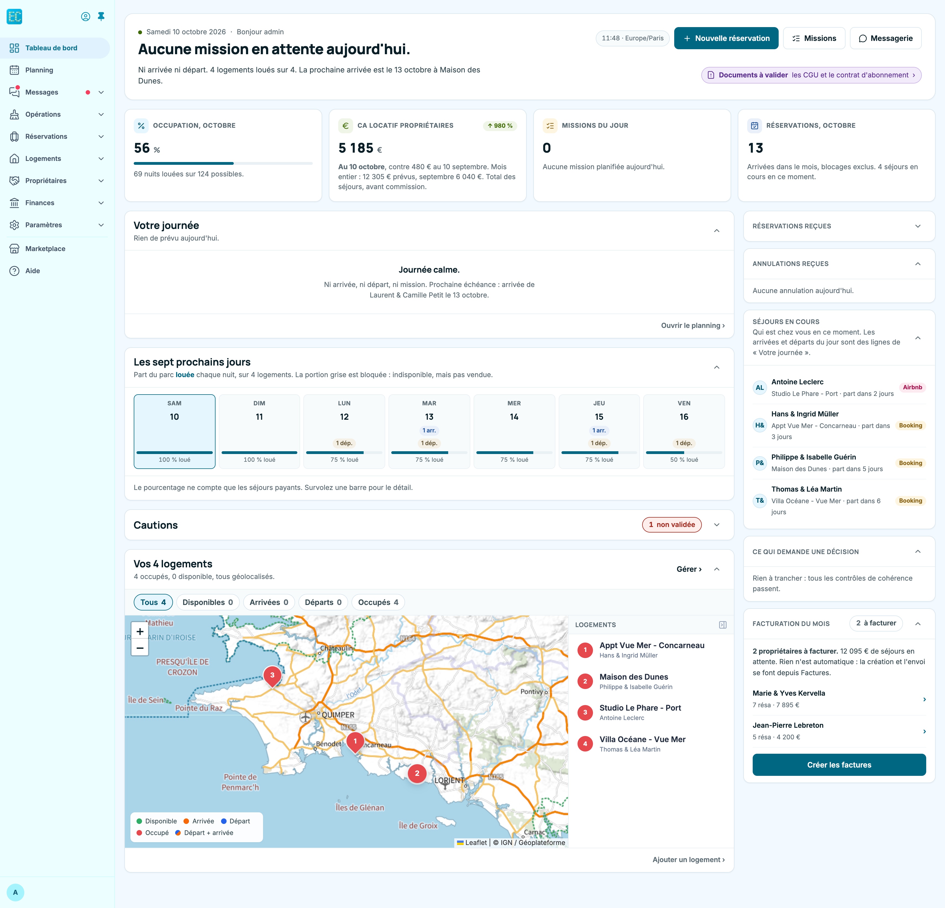Collapse Annulations reçues panel
Screen dimensions: 945x908
click(x=918, y=263)
